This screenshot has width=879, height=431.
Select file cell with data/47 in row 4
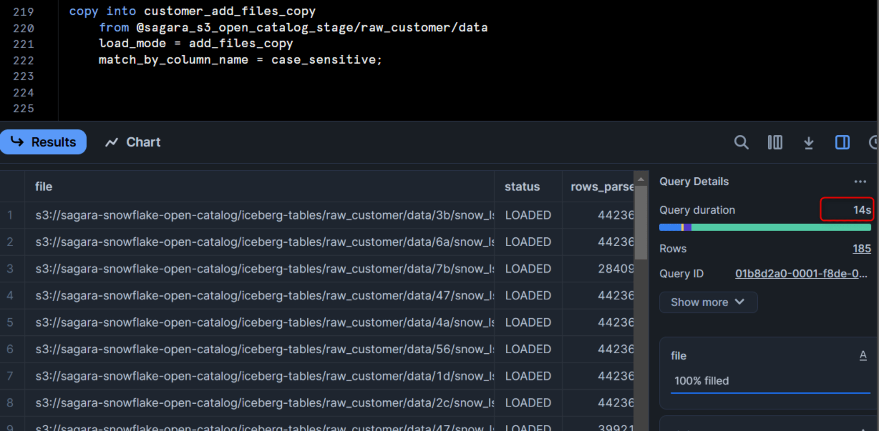click(259, 295)
